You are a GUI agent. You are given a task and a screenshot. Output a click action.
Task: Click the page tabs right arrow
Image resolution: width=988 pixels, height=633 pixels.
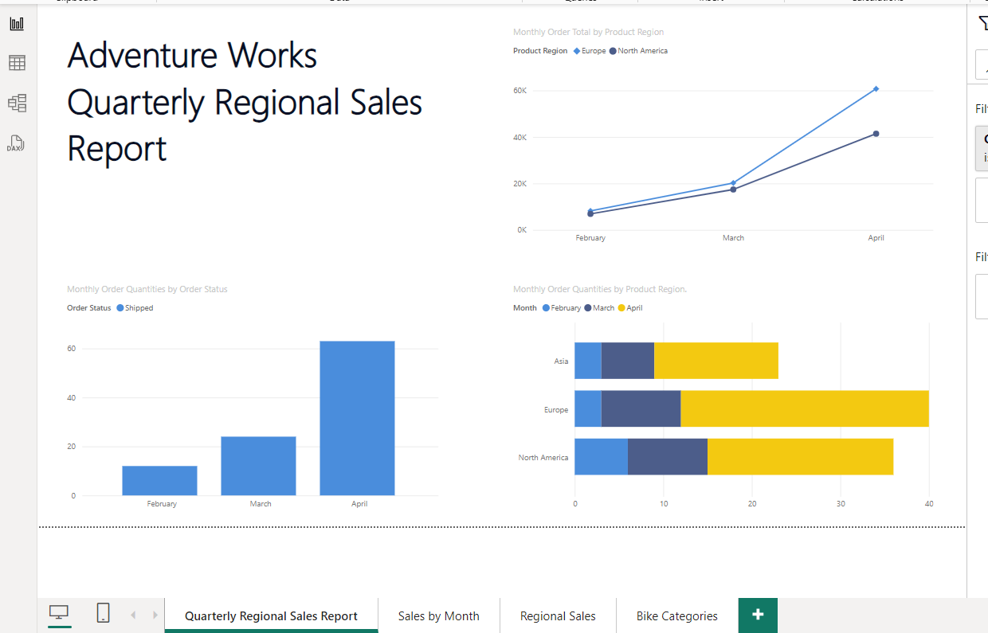tap(155, 615)
